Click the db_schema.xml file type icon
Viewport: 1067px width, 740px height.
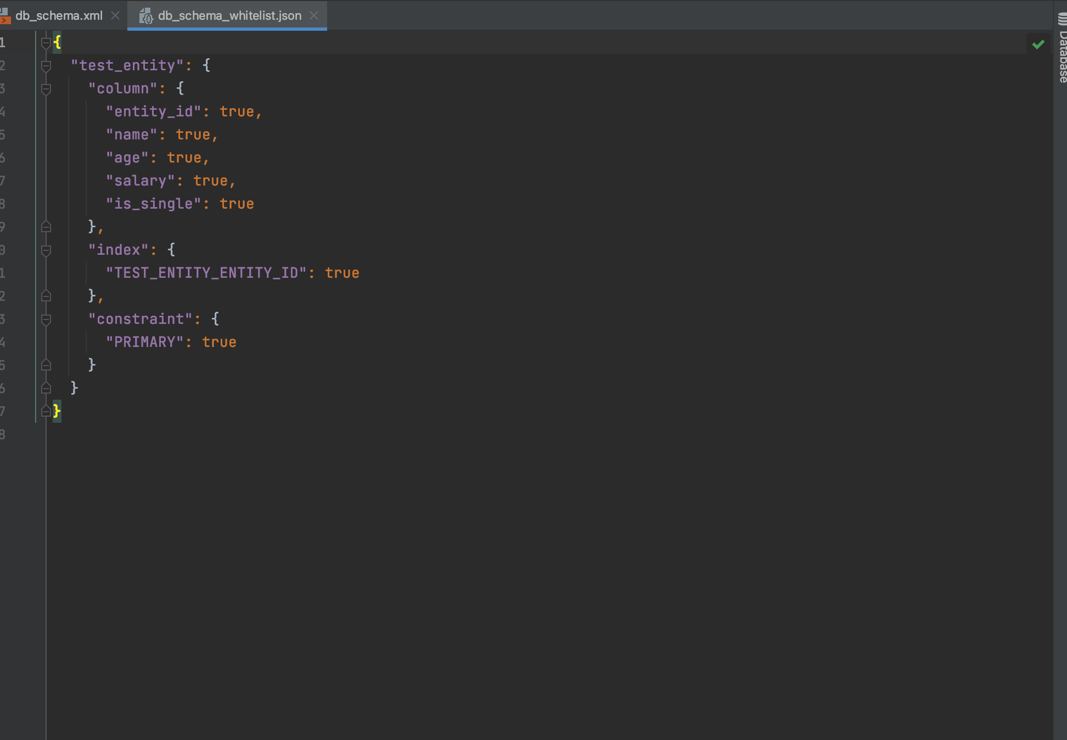point(5,15)
